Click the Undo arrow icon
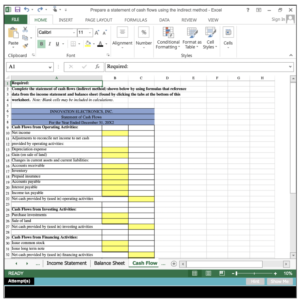300x304 pixels. (x=26, y=9)
